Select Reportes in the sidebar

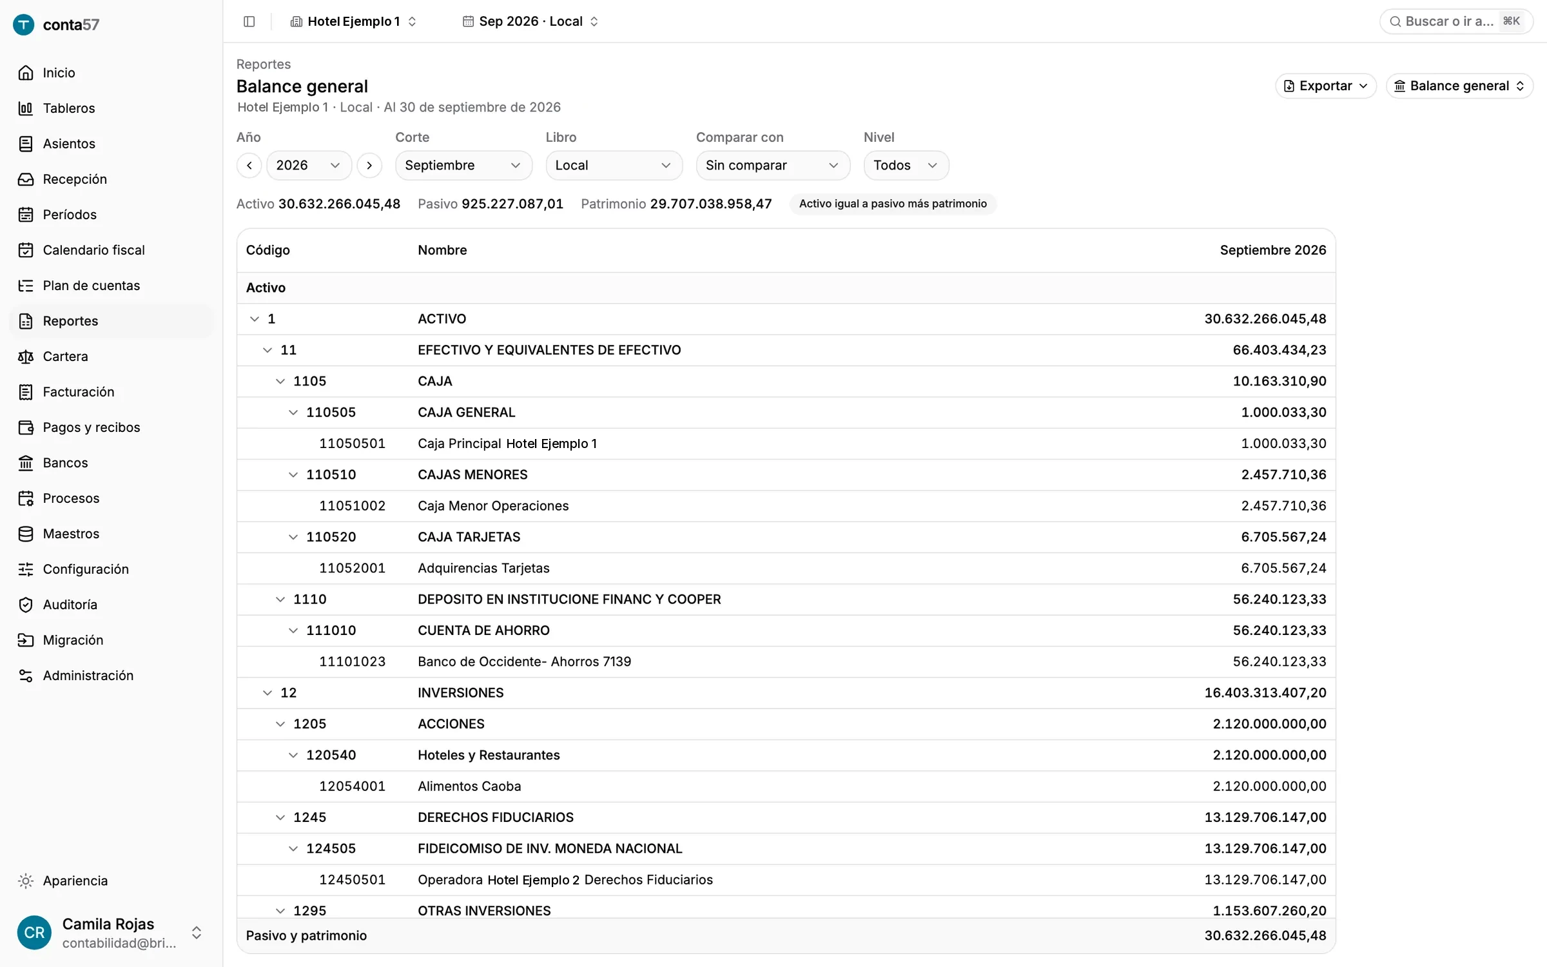click(x=111, y=321)
